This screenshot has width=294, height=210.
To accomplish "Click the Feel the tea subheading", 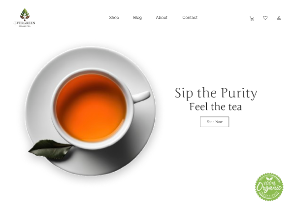I will [x=216, y=107].
